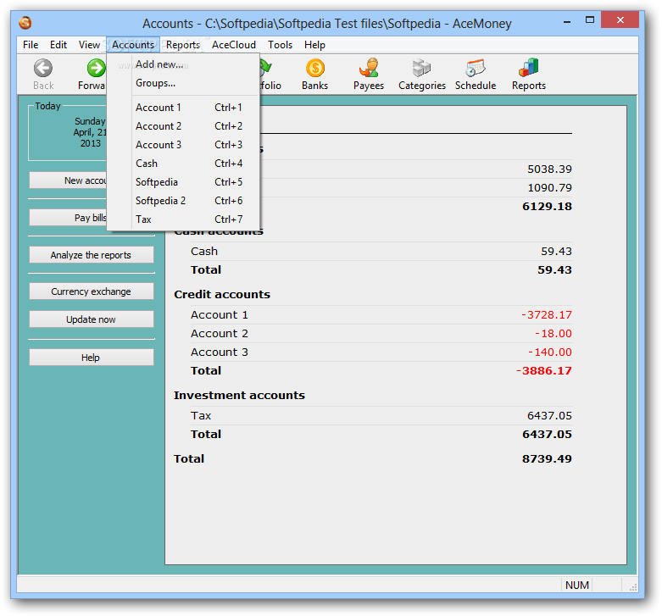Screen dimensions: 662x616
Task: Click the 5038.39 balance value
Action: coord(550,169)
